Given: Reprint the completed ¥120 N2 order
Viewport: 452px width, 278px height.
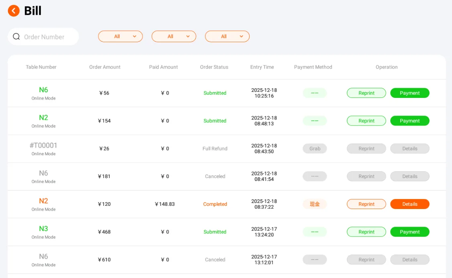Looking at the screenshot, I should (366, 204).
